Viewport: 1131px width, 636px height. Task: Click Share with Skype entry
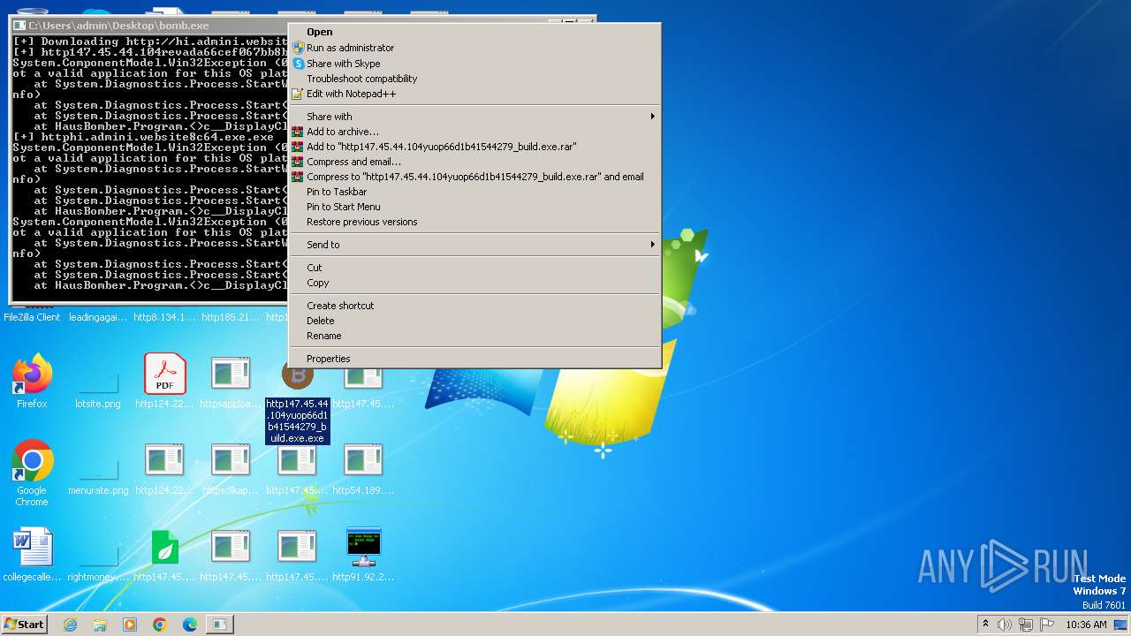coord(474,64)
